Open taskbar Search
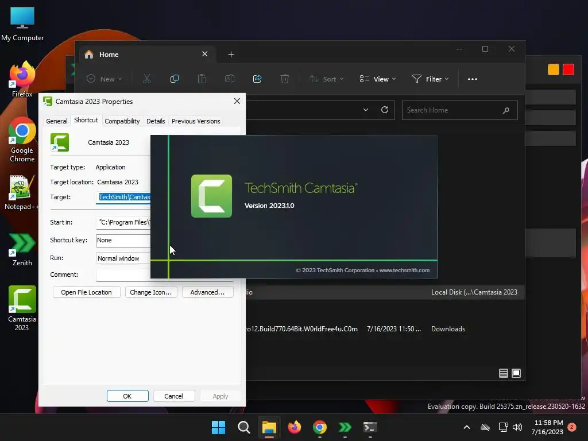 coord(243,427)
